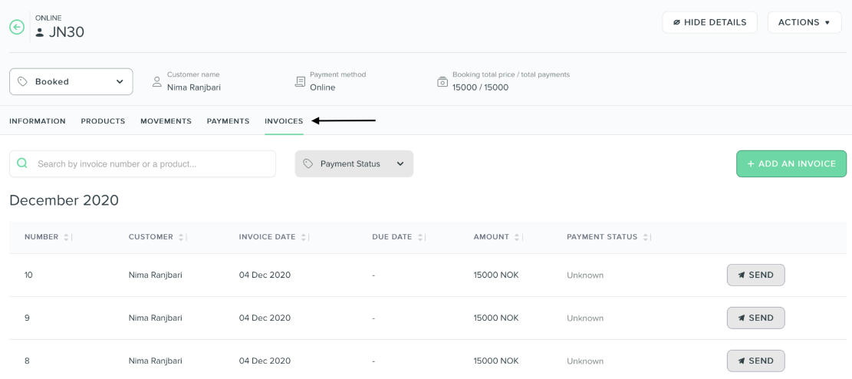Click the Number column header
This screenshot has width=852, height=379.
(41, 237)
